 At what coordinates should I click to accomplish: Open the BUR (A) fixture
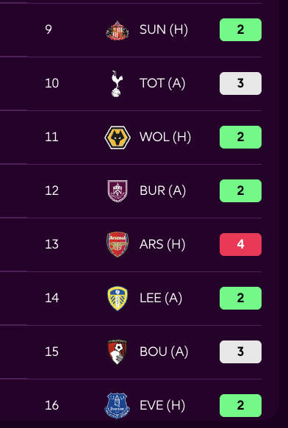(x=163, y=190)
